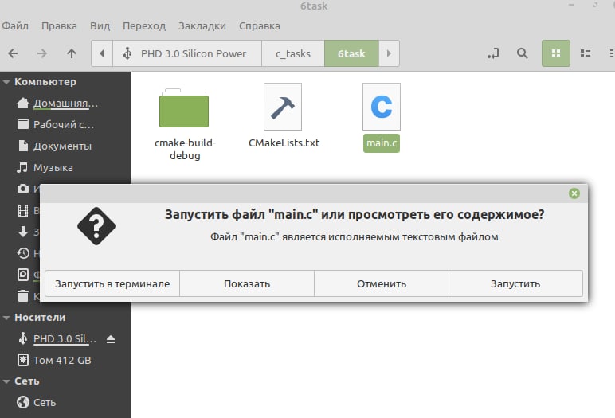Click the CMakeLists.txt file name label
Screen dimensions: 615x418
tap(284, 143)
